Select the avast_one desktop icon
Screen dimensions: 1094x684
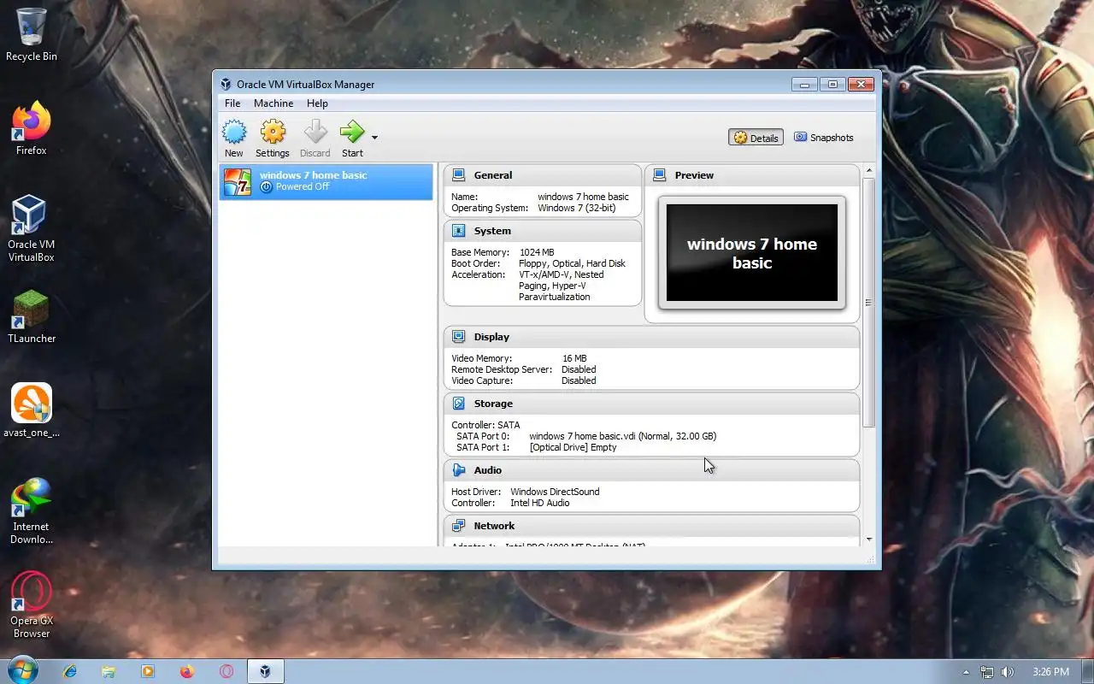32,411
